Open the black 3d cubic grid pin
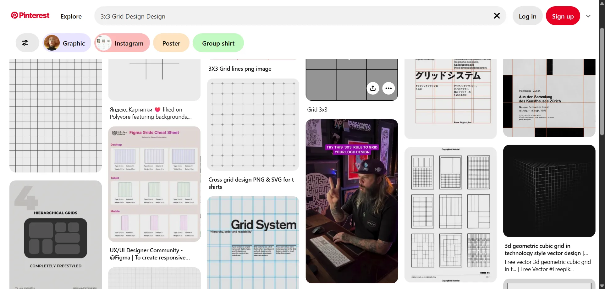This screenshot has height=289, width=605. (x=549, y=191)
